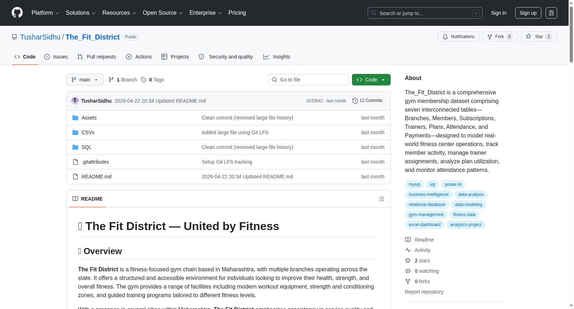Open the SQL folder icon
Viewport: 574px width, 309px height.
pos(75,147)
